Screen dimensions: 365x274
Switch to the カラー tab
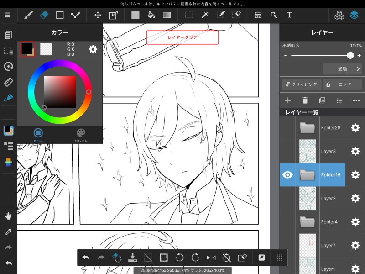pyautogui.click(x=38, y=135)
